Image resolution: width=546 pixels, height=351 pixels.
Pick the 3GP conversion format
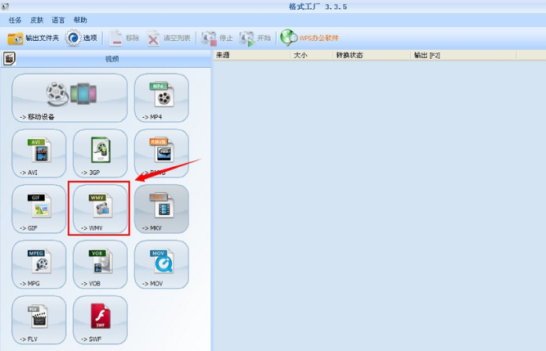[x=101, y=154]
